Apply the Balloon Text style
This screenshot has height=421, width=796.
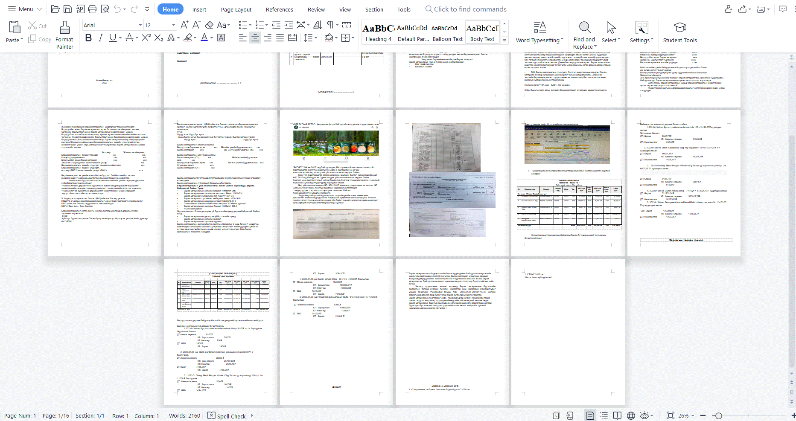(x=447, y=32)
